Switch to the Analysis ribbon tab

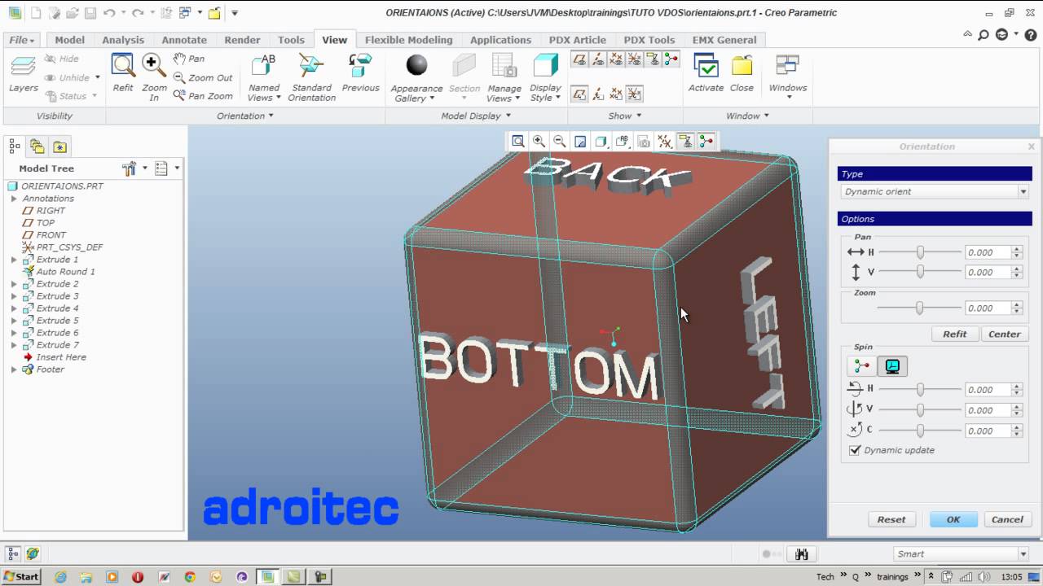point(123,40)
